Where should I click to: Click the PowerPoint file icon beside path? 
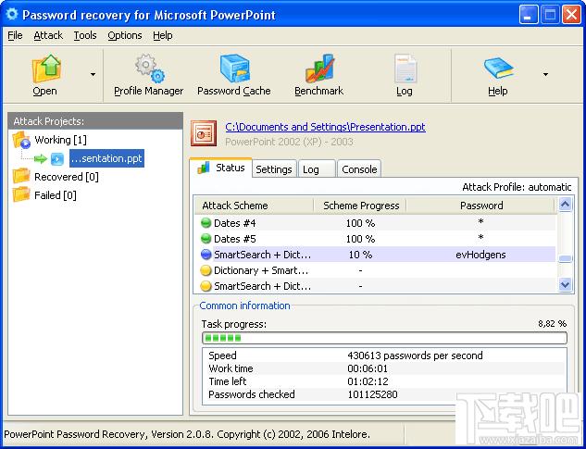point(204,133)
